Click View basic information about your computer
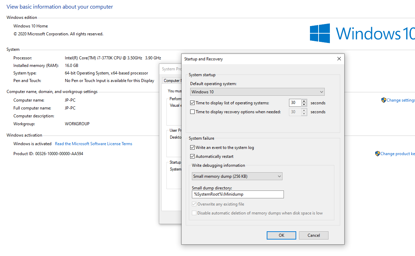Screen dimensions: 415x256 click(60, 7)
